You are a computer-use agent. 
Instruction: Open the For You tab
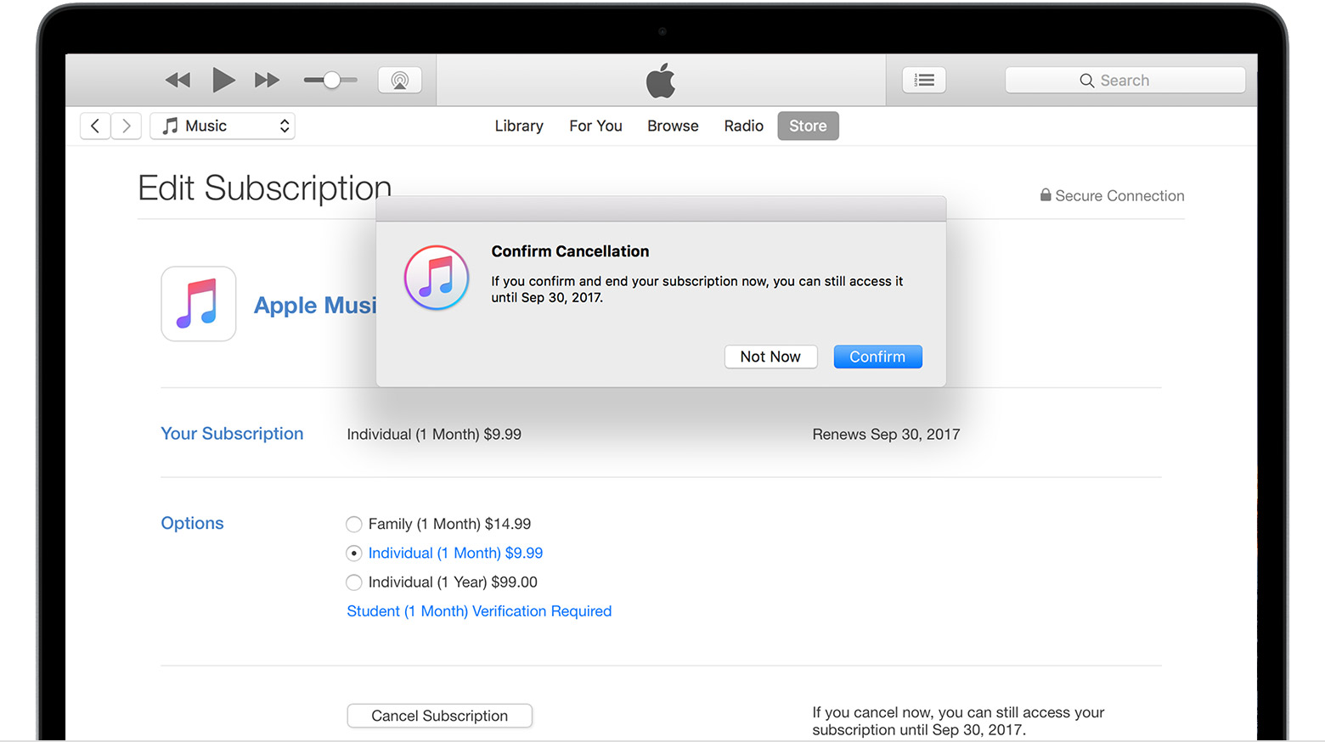[595, 126]
